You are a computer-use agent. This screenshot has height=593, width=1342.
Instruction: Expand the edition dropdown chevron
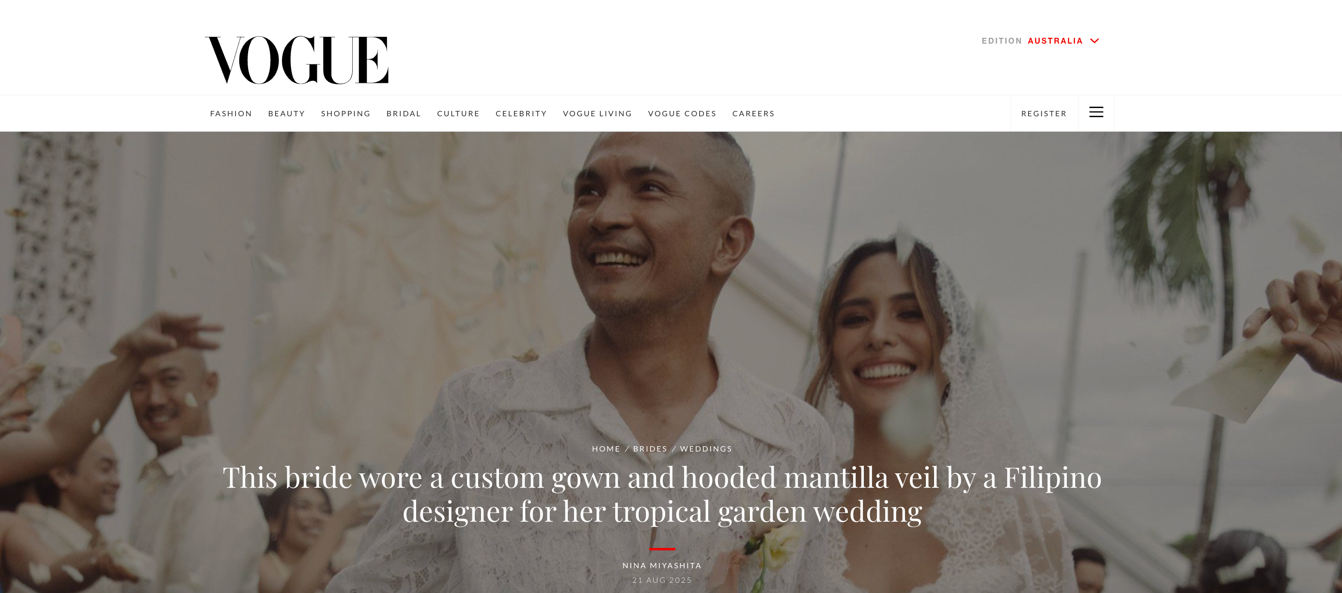point(1094,41)
